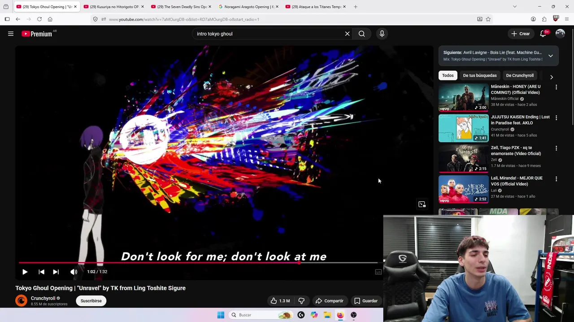Open the browser extensions puzzle icon
574x322 pixels.
point(544,19)
